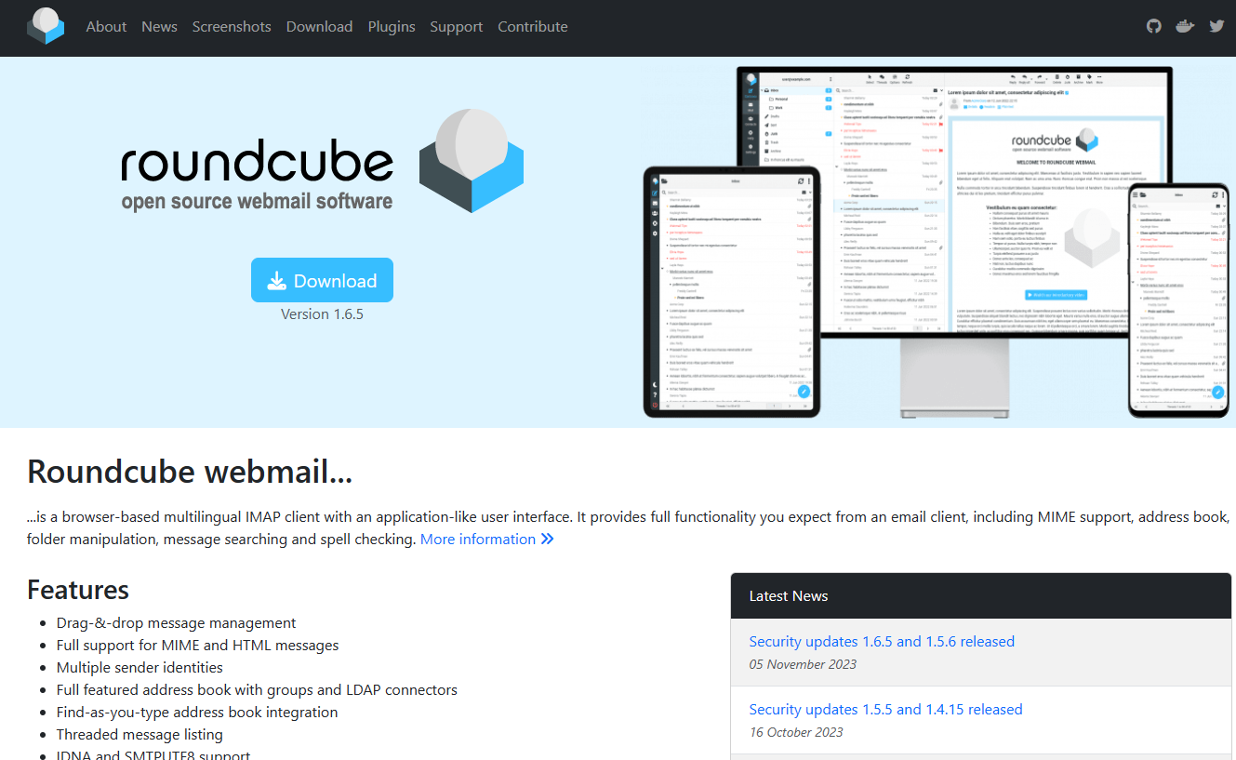The image size is (1236, 760).
Task: Open the GitHub icon link
Action: tap(1154, 26)
